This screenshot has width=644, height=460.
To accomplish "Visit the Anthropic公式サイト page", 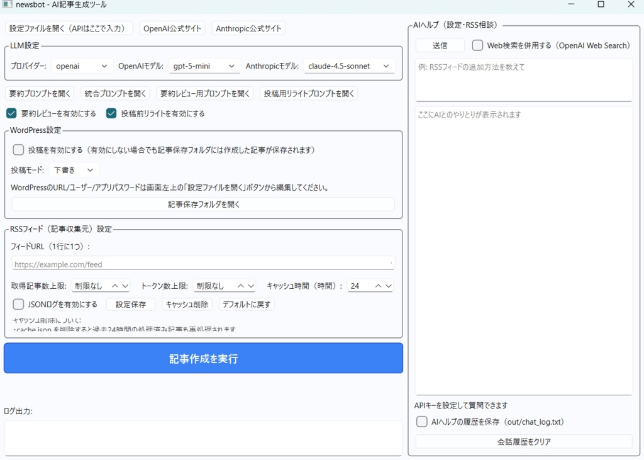I will (x=248, y=28).
